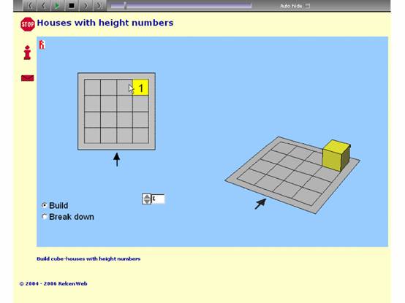
Task: Click the red STOP sign icon
Action: [28, 24]
